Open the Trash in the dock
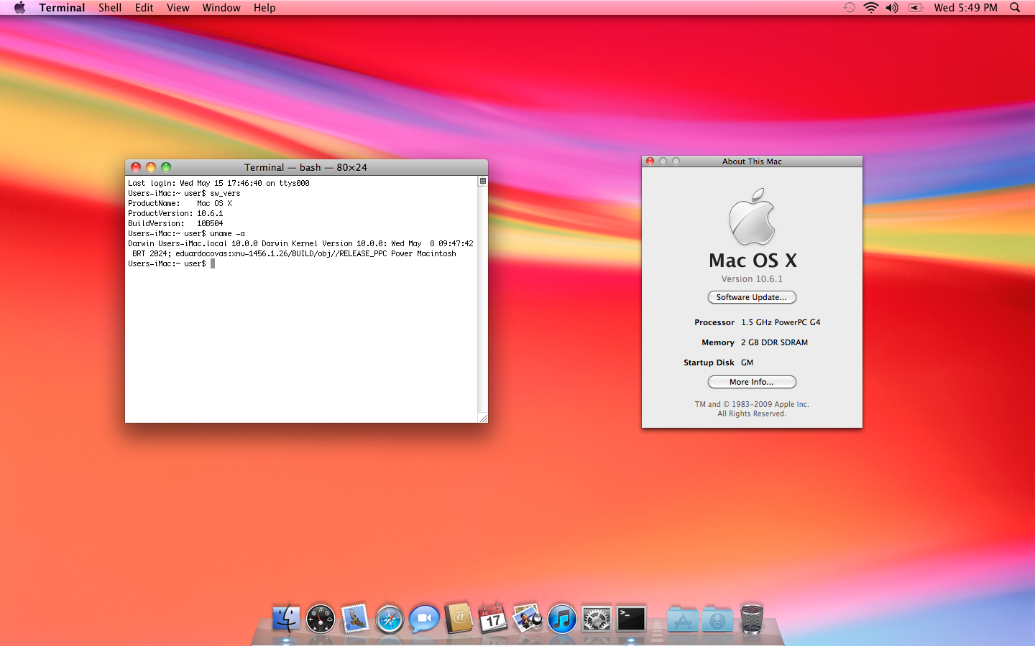1035x646 pixels. click(752, 619)
